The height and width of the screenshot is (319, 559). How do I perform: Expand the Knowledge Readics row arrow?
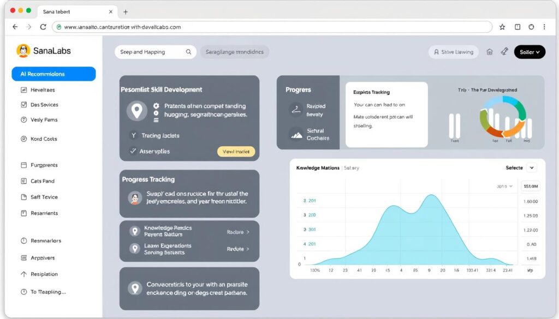click(248, 232)
